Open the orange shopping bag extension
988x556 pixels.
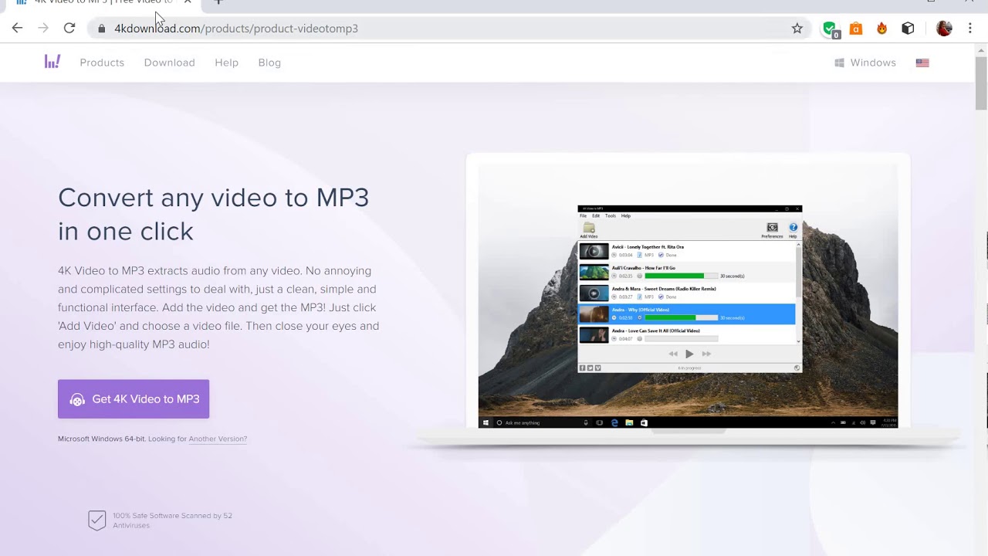pyautogui.click(x=856, y=29)
